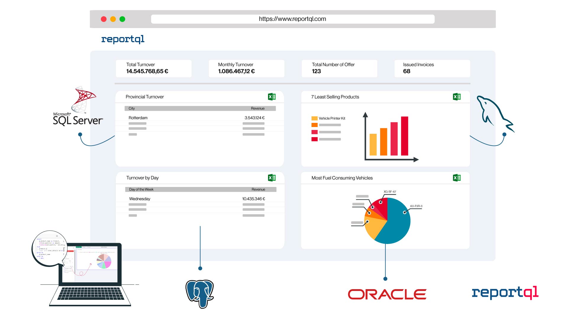The width and height of the screenshot is (568, 319).
Task: Open the PostgreSQL elephant logo
Action: [199, 294]
